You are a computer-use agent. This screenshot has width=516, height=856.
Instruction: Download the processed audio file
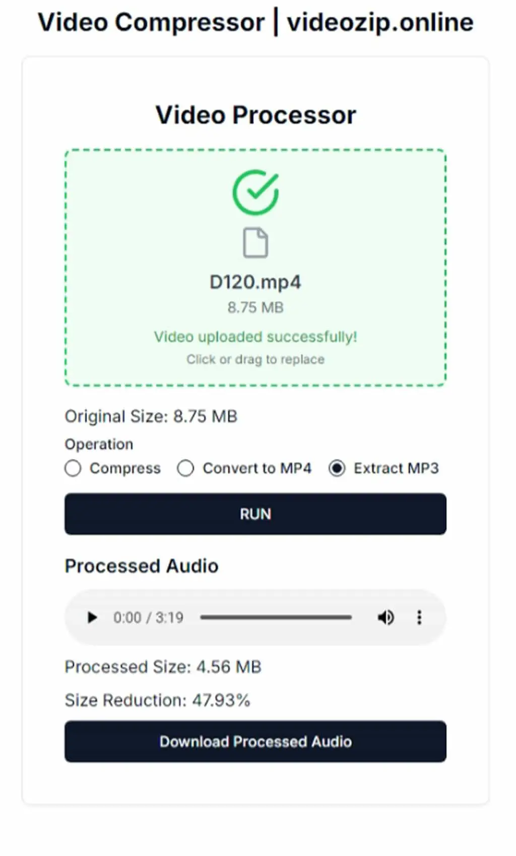point(255,742)
